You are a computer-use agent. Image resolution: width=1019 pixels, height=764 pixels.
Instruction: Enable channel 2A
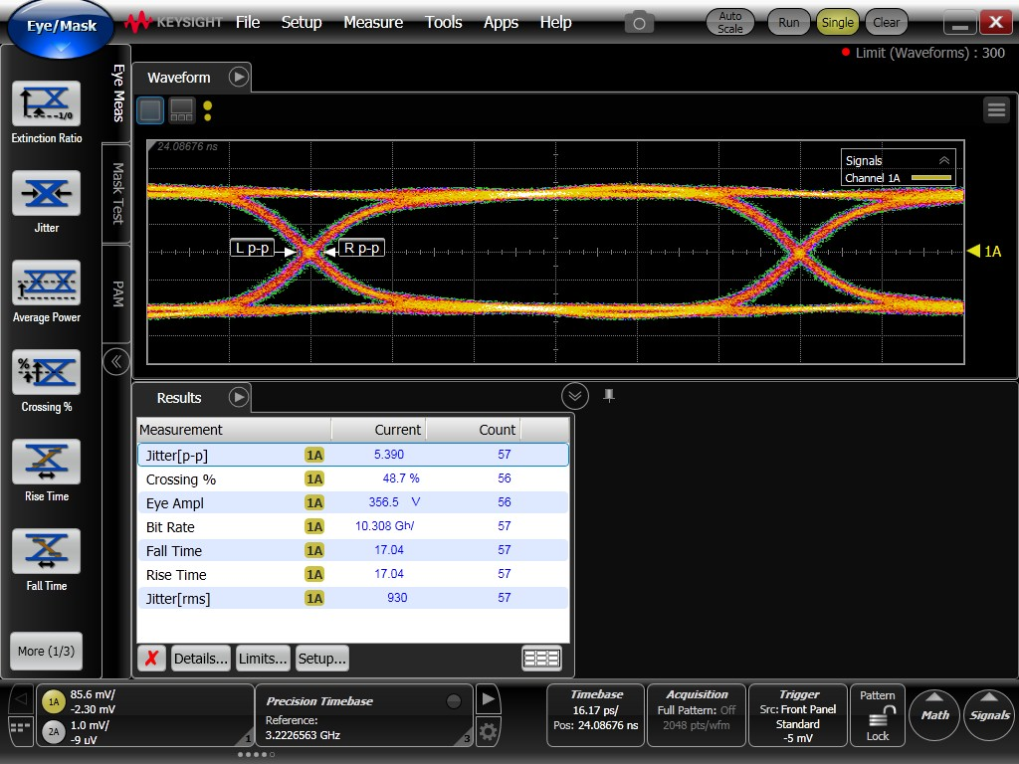[54, 732]
